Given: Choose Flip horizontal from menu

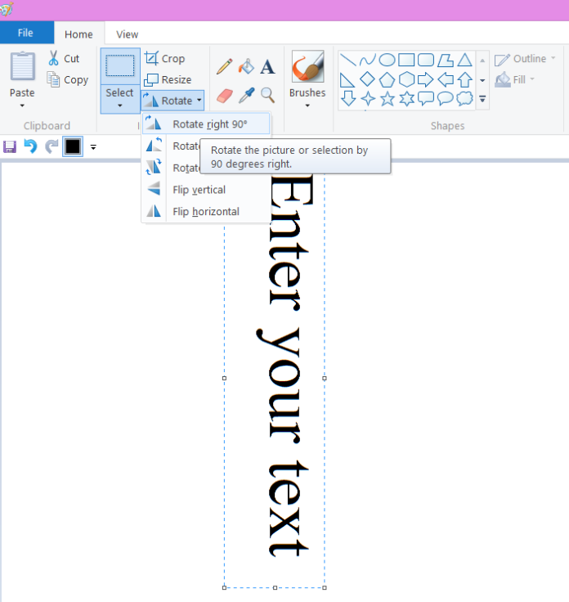Looking at the screenshot, I should (x=206, y=212).
